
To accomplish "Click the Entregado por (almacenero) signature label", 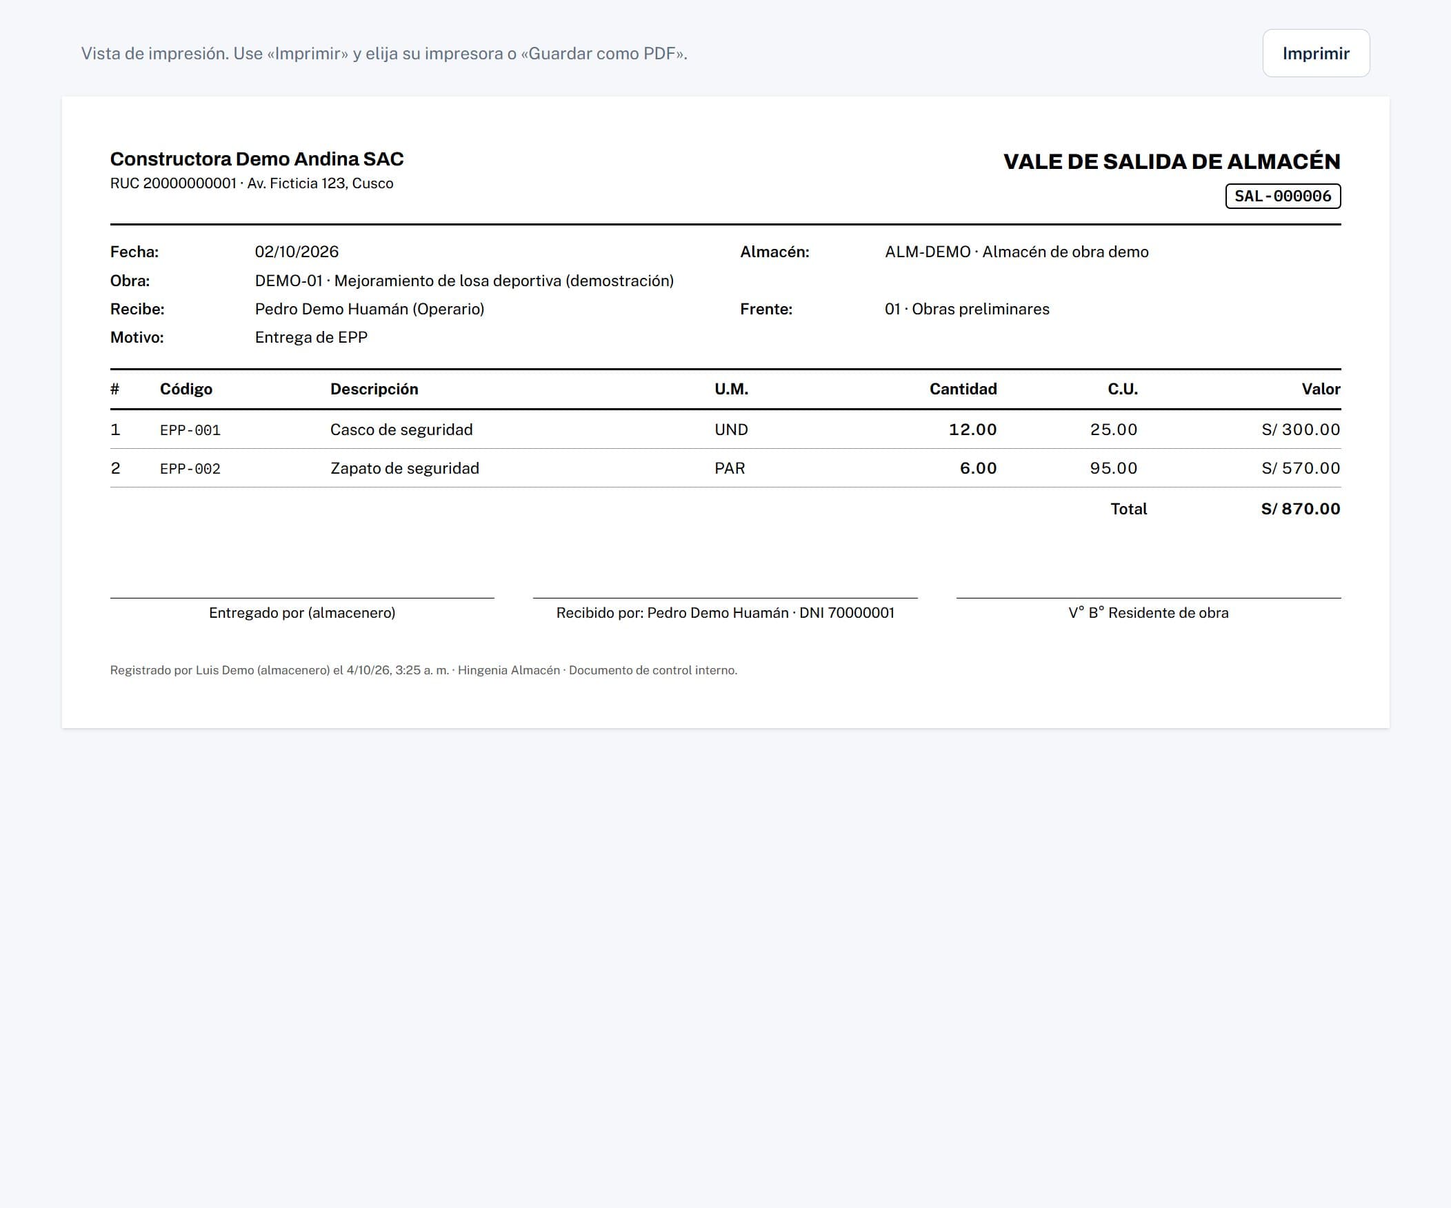I will pyautogui.click(x=302, y=614).
